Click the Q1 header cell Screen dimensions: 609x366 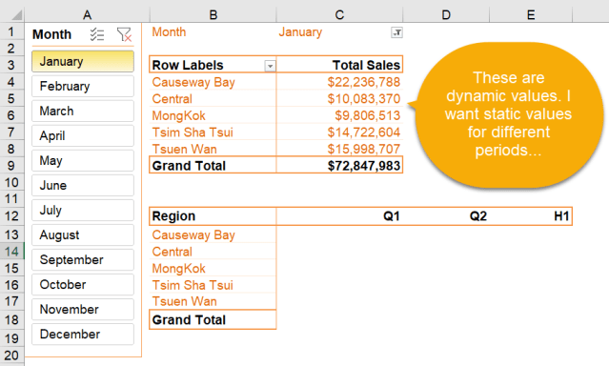click(x=339, y=216)
